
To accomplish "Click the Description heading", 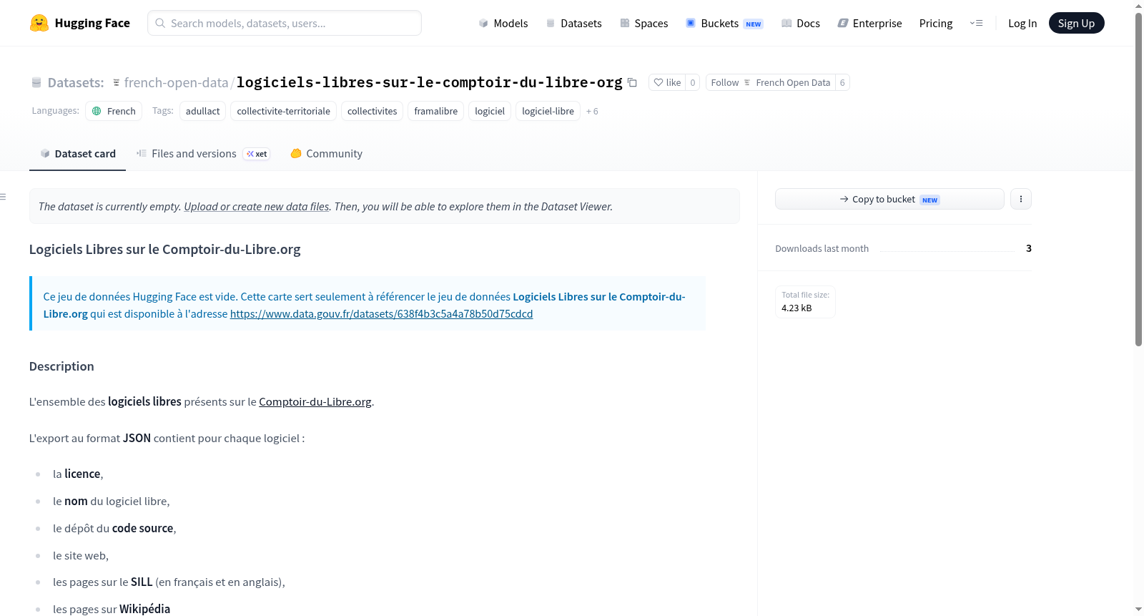I will click(61, 366).
